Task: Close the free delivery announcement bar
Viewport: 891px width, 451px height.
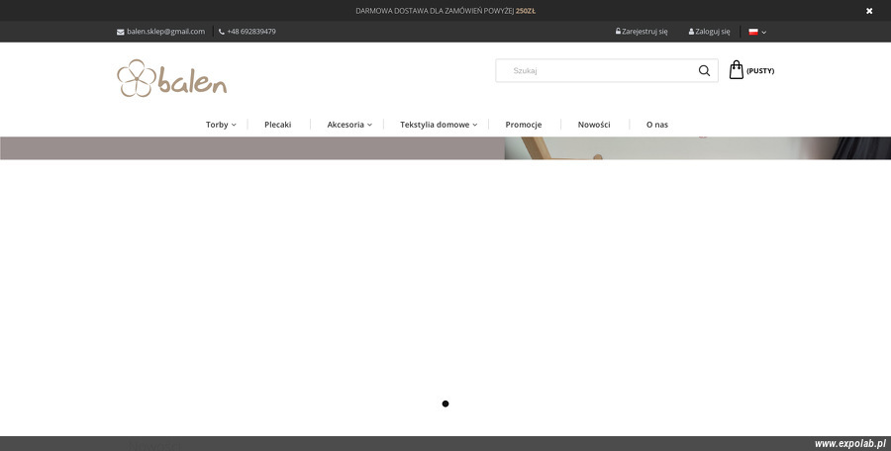Action: (869, 11)
